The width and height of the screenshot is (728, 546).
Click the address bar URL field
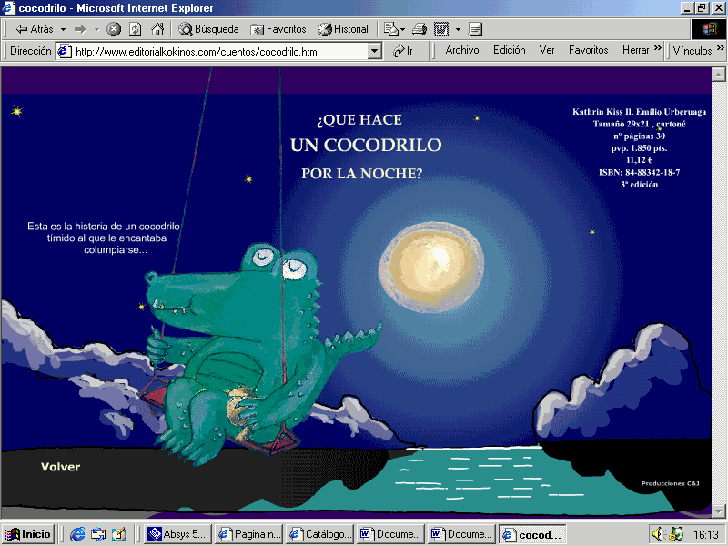point(220,52)
